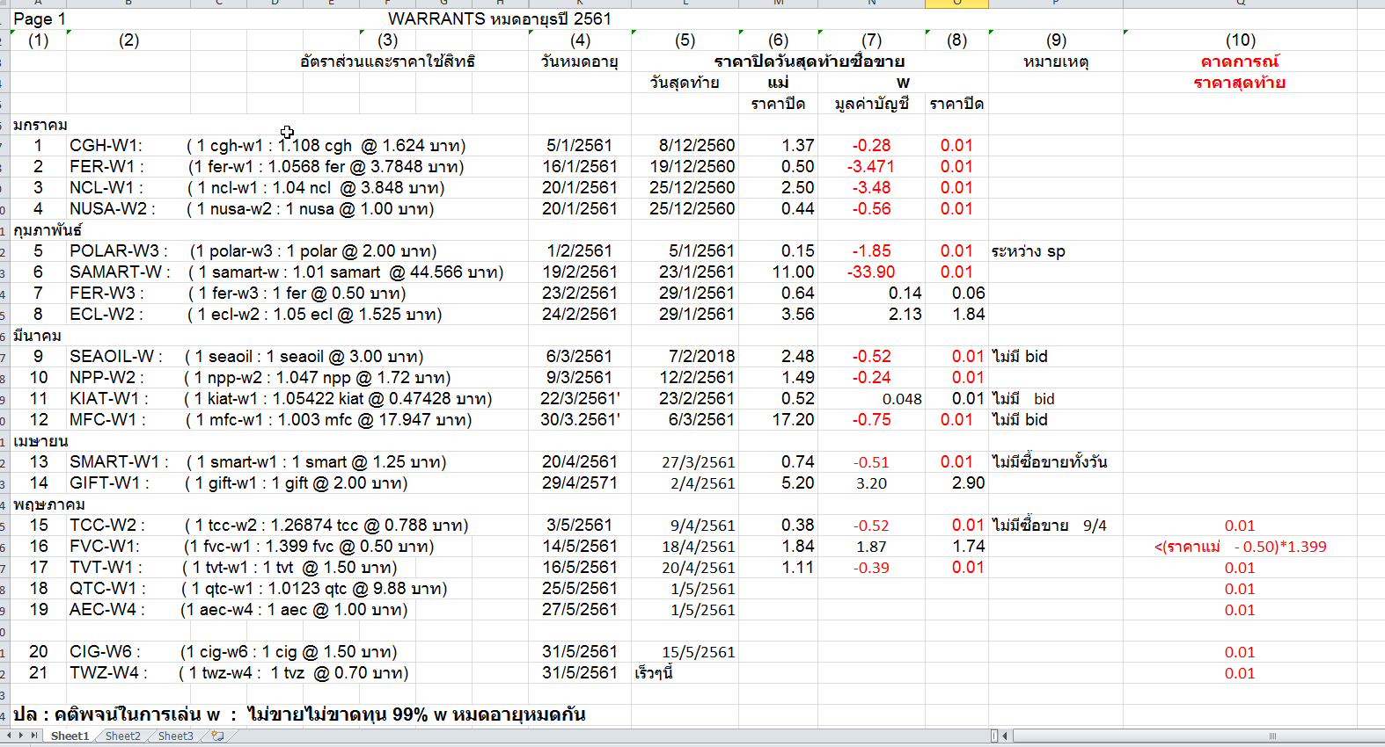Click the '11.00' closing price cell
The height and width of the screenshot is (747, 1385).
(793, 272)
